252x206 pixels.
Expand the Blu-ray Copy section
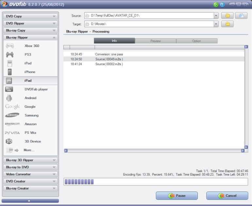tap(30, 30)
